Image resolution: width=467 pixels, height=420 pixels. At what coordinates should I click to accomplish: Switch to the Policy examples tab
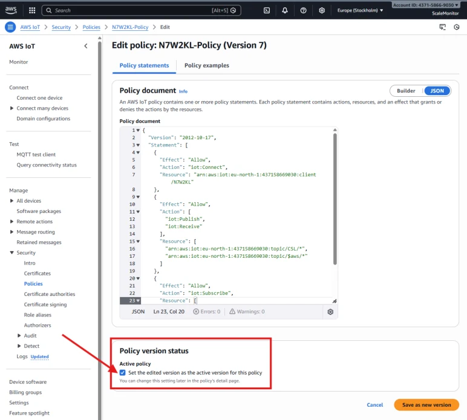207,65
